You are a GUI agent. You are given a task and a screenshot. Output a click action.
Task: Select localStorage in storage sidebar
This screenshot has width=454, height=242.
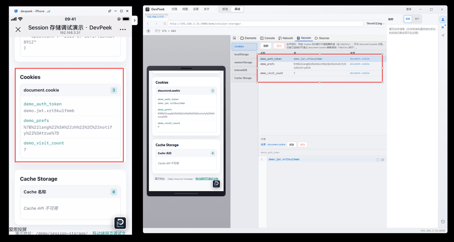pos(244,55)
